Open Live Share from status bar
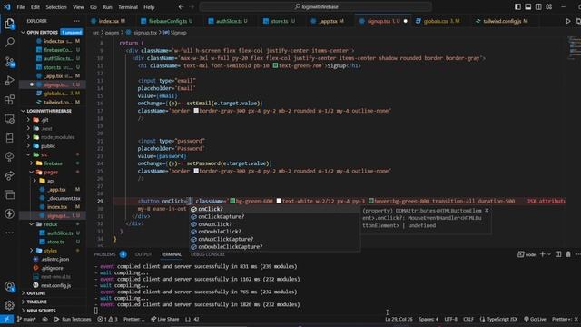This screenshot has width=581, height=327. tap(164, 319)
